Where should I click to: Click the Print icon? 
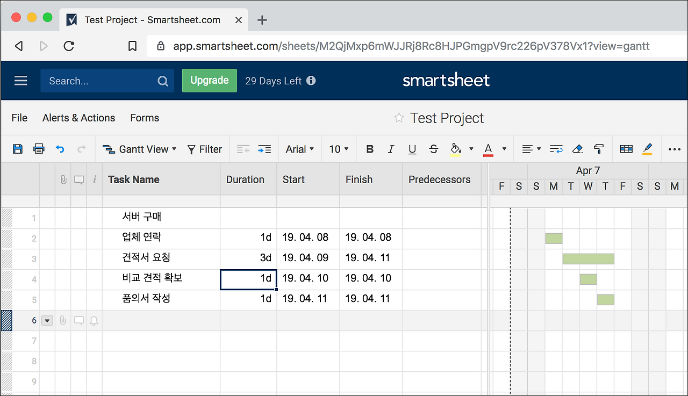(38, 149)
